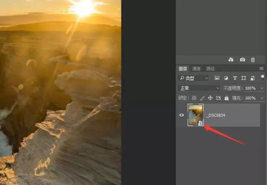Filter layers by type (T) icon
This screenshot has width=267, height=185.
[234, 78]
